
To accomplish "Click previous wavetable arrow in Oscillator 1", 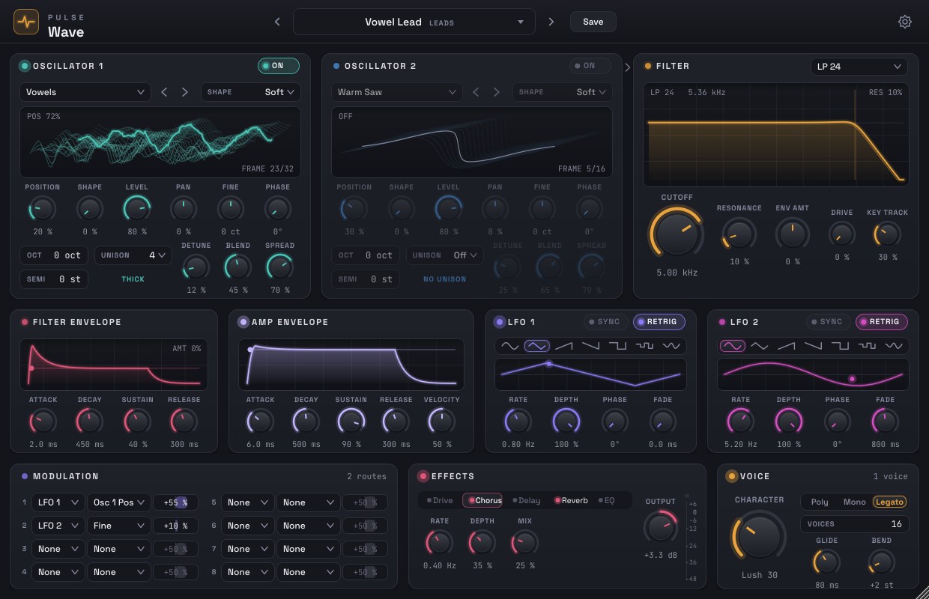I will [165, 92].
